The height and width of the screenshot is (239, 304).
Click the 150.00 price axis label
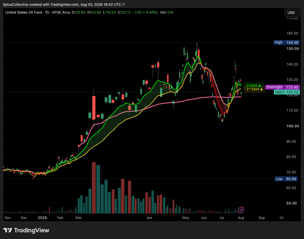coord(293,49)
